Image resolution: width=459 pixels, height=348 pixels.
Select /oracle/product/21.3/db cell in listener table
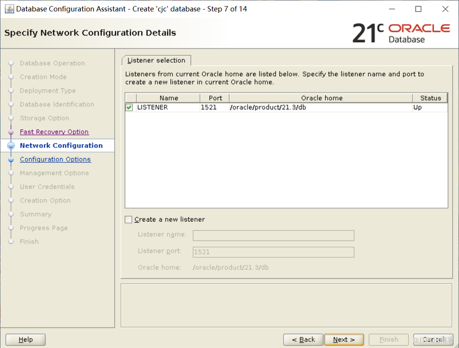321,108
